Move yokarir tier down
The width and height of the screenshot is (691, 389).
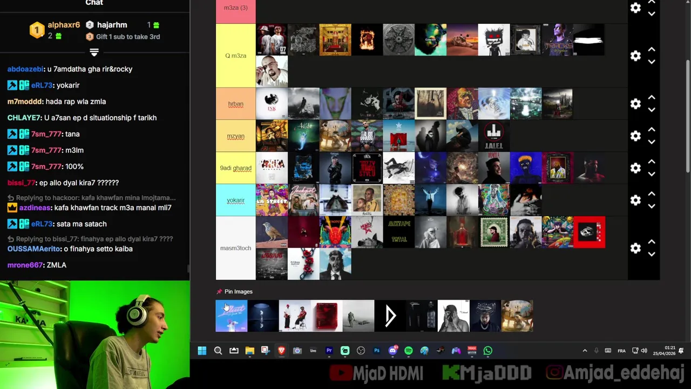coord(652,206)
